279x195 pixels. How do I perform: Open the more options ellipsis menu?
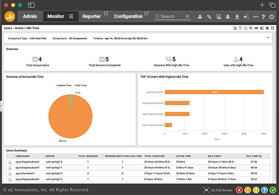click(x=255, y=16)
